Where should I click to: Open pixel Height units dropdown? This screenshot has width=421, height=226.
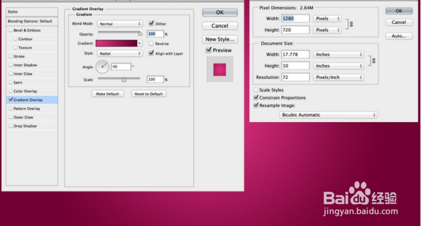[328, 30]
